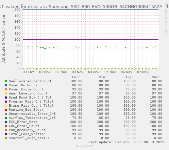The image size is (169, 150).
Task: Click ECC_Error_Rate current value 200.00
Action: click(x=76, y=122)
